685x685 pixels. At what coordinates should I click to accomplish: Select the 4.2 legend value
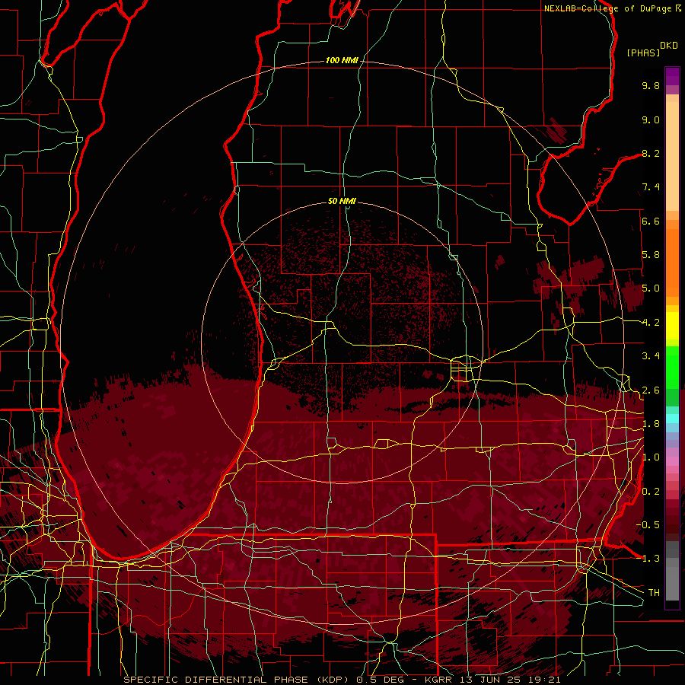tap(651, 323)
